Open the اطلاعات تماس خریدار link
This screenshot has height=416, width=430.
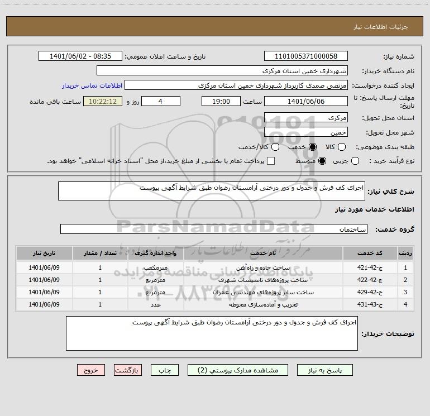pyautogui.click(x=92, y=85)
